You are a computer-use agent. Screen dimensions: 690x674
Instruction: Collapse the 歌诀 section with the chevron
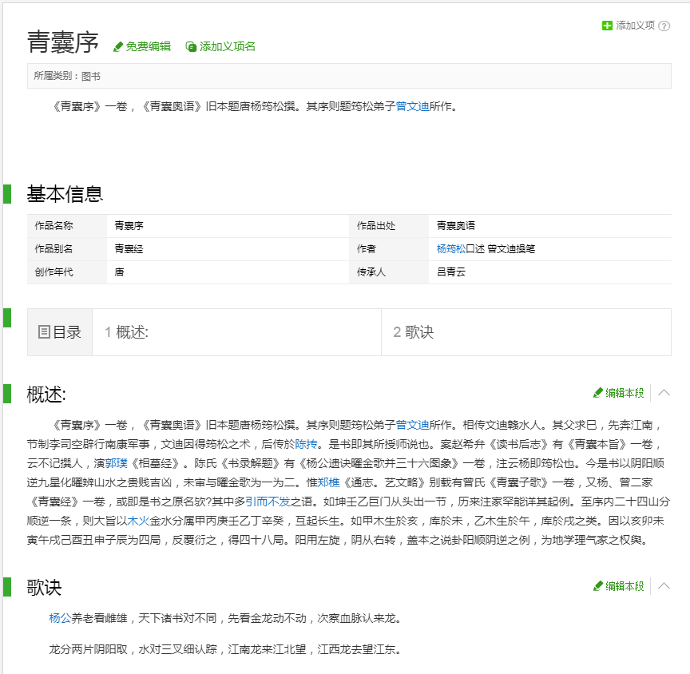(664, 586)
